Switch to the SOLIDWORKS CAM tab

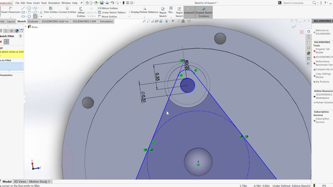(x=84, y=21)
